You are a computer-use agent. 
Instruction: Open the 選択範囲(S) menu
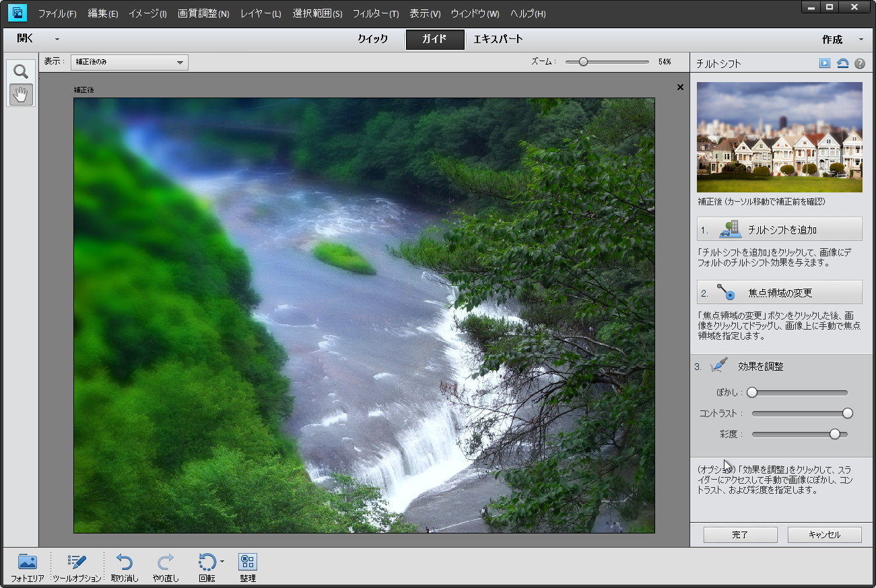point(317,13)
